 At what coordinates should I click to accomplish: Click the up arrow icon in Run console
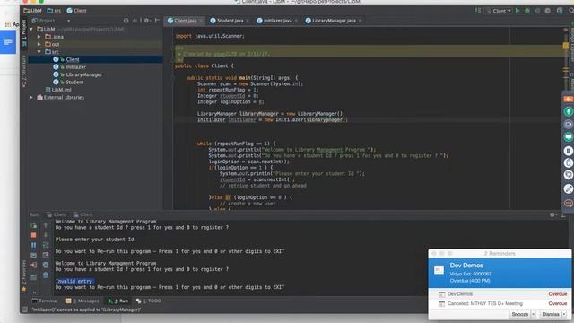pos(46,225)
